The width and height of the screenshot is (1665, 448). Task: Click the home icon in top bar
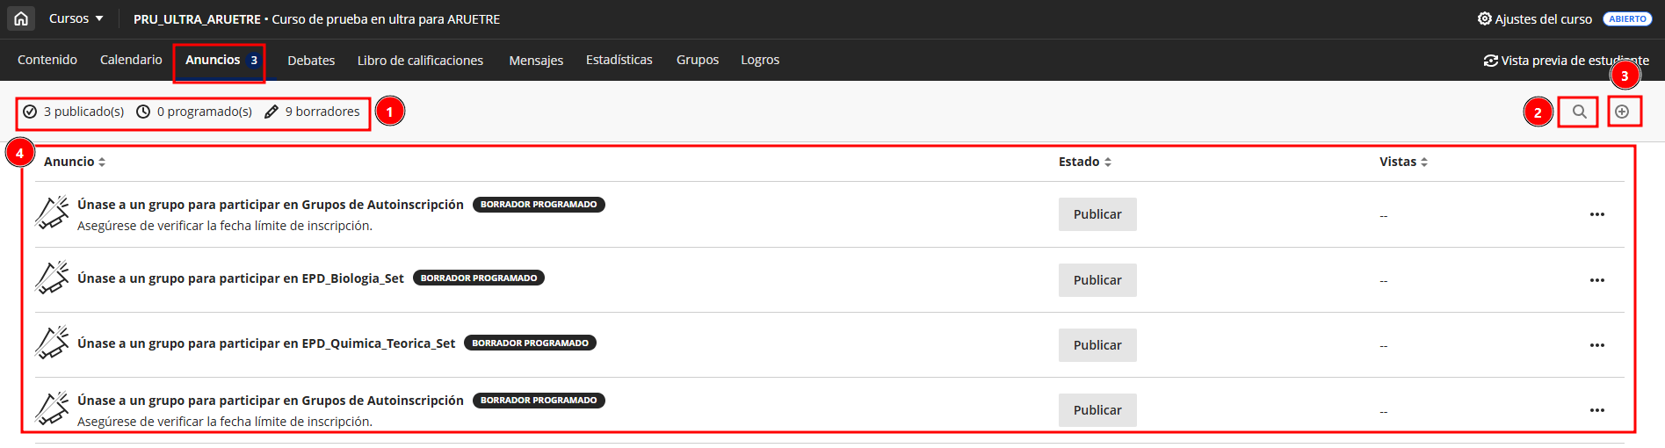click(21, 18)
